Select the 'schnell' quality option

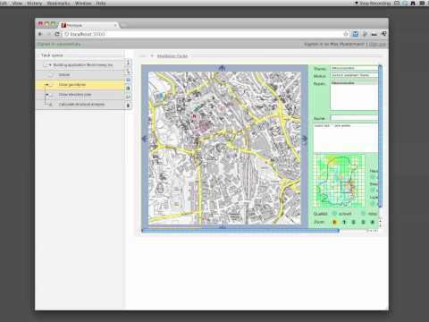coord(334,214)
